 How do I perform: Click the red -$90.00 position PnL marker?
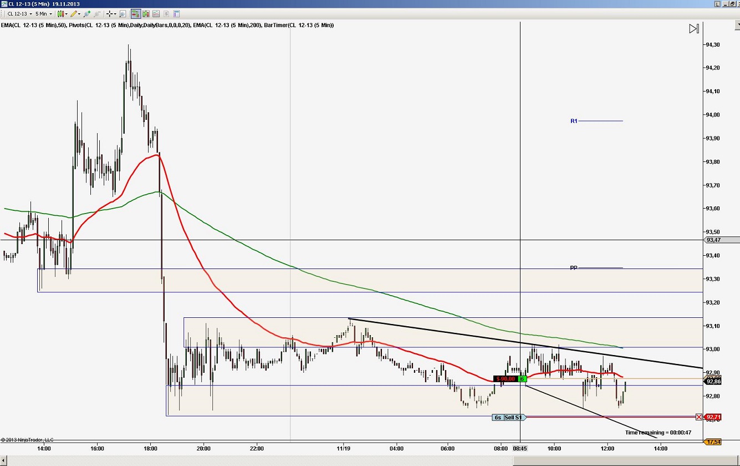tap(506, 379)
